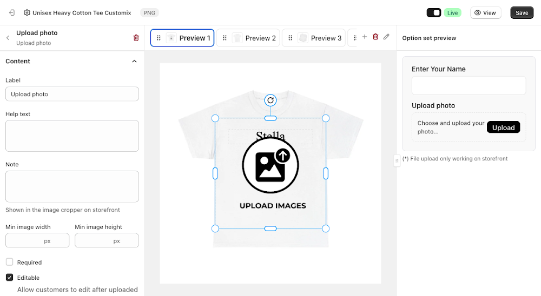The height and width of the screenshot is (296, 541).
Task: Click the top-left corner resize handle
Action: point(215,118)
